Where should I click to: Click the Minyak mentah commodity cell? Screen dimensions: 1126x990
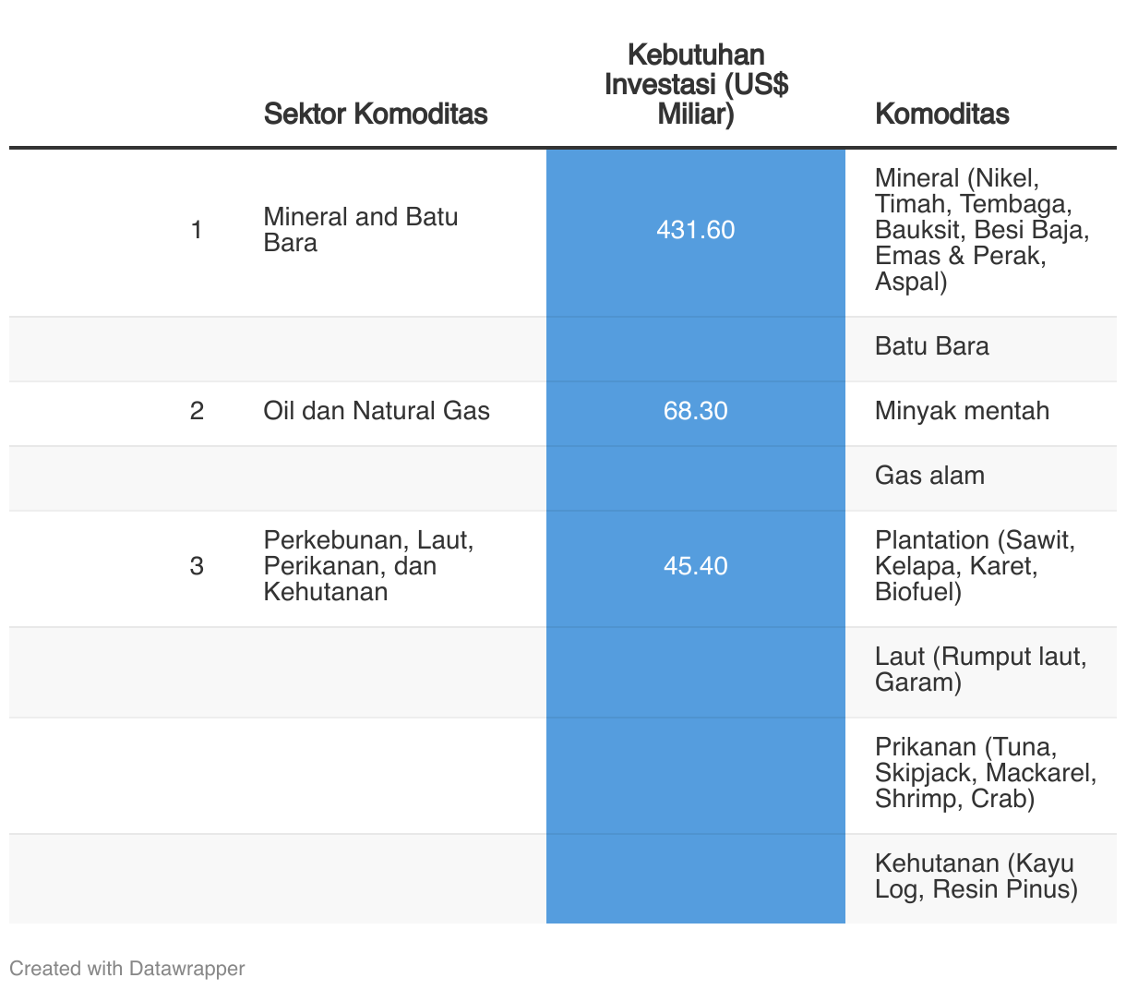pyautogui.click(x=962, y=411)
